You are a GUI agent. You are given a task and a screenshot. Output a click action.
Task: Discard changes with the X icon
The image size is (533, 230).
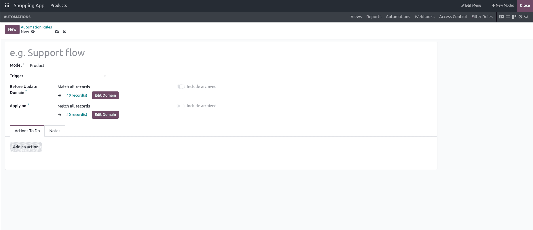pos(64,32)
